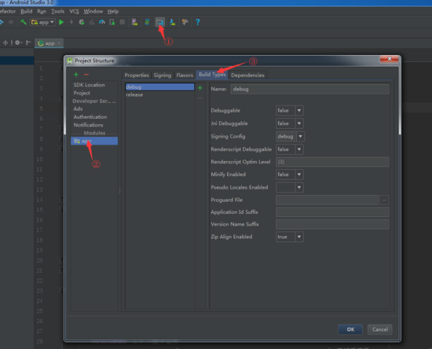Switch to the Dependencies tab
This screenshot has height=349, width=432.
tap(247, 75)
